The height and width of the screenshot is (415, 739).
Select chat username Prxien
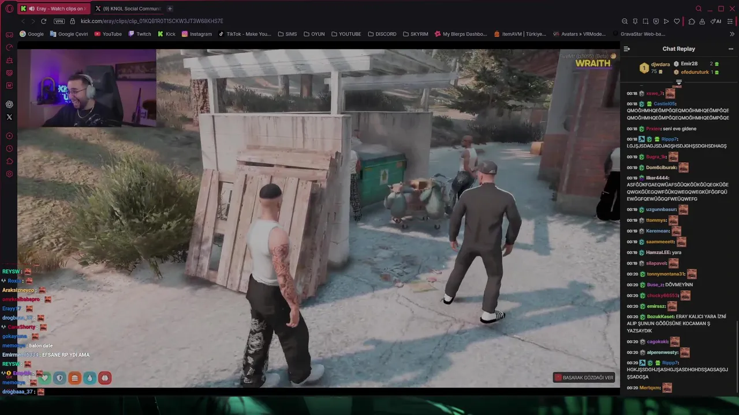pos(653,129)
